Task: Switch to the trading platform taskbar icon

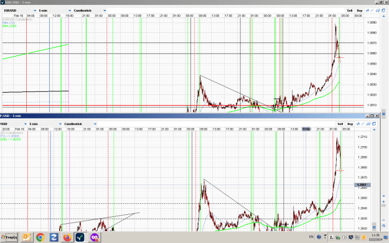Action: (x=80, y=237)
